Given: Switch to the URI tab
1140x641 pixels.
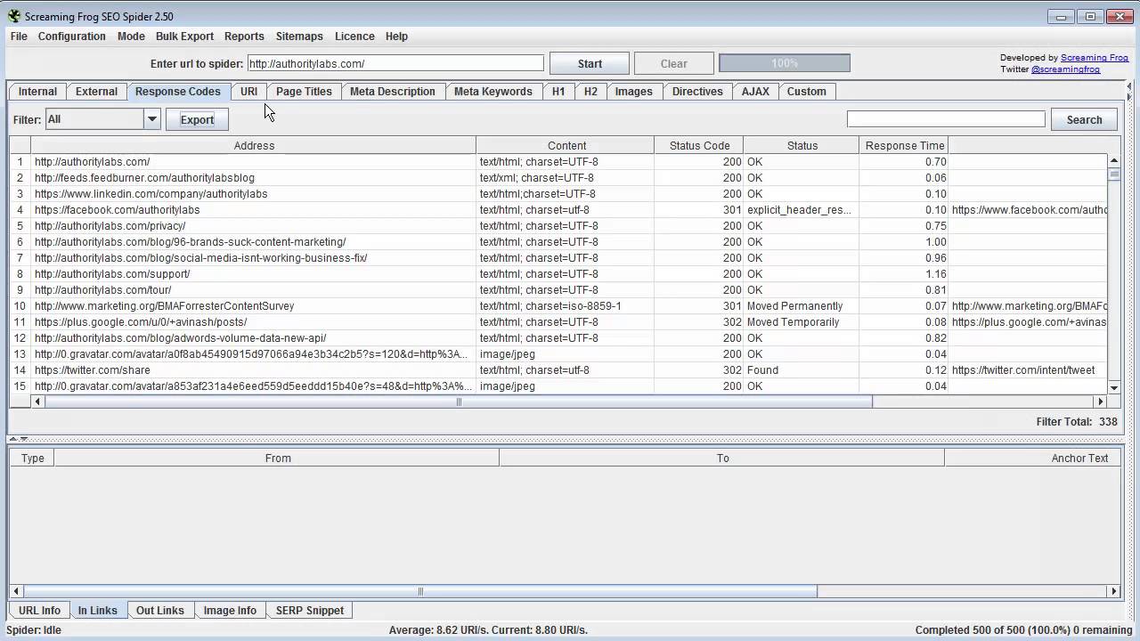Looking at the screenshot, I should click(248, 92).
